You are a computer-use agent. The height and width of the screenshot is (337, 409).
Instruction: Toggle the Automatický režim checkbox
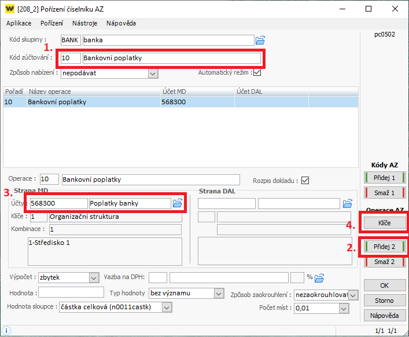tap(257, 73)
